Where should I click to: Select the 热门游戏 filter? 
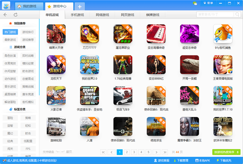pos(10,32)
